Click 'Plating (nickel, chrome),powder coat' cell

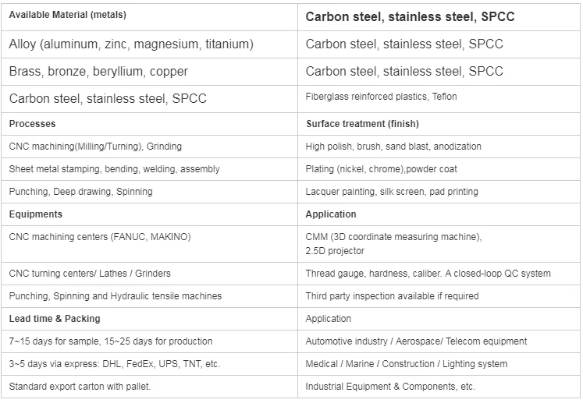click(439, 169)
